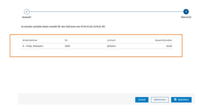208x110 pixels.
Task: Save using the Speichern button
Action: click(181, 100)
